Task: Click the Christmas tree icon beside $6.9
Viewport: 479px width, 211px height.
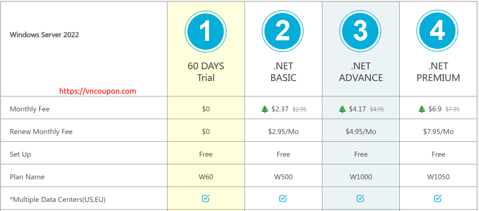Action: point(422,109)
